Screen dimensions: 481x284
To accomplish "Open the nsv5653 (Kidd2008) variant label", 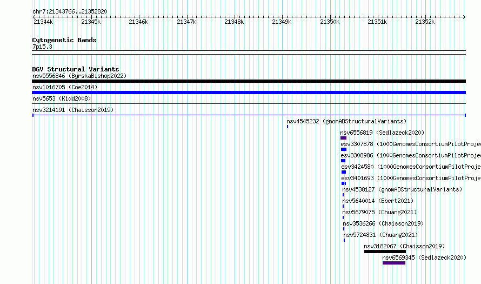I will (x=62, y=98).
